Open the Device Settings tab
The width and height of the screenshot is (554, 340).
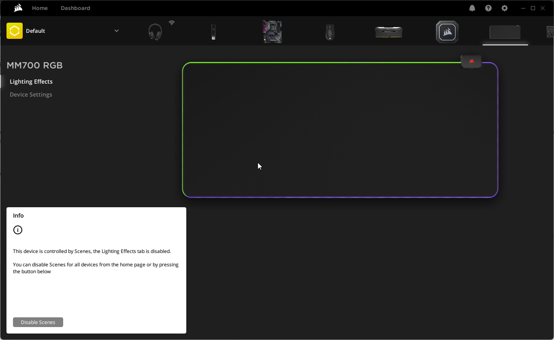tap(31, 95)
